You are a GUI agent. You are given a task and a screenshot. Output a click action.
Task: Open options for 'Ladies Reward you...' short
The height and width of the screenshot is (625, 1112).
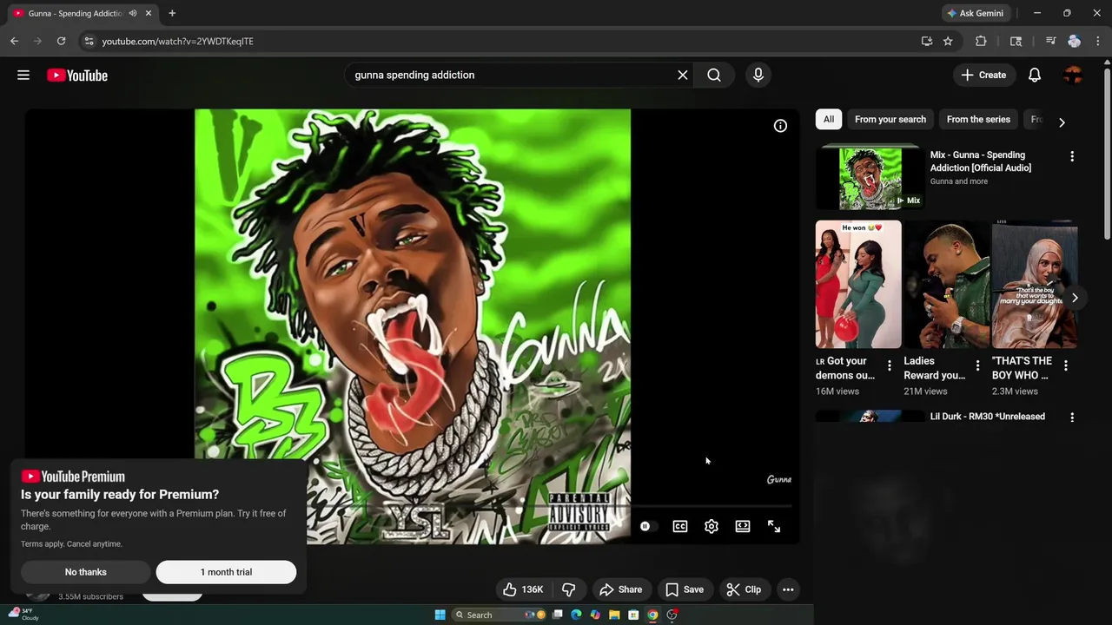(977, 365)
